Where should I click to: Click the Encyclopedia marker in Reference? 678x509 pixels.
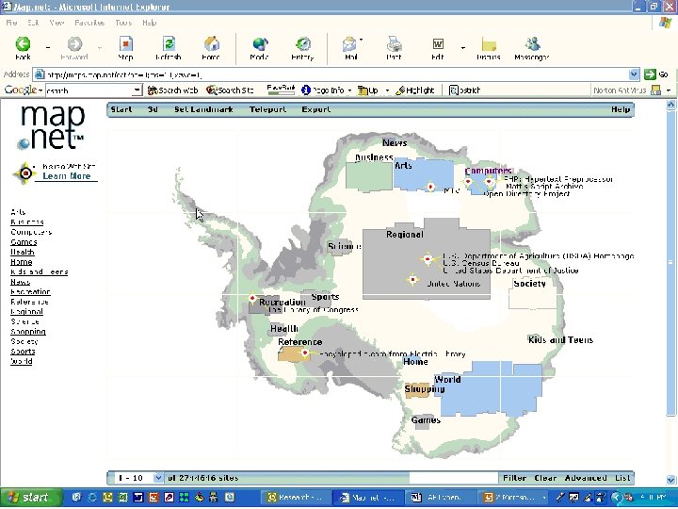(x=305, y=353)
